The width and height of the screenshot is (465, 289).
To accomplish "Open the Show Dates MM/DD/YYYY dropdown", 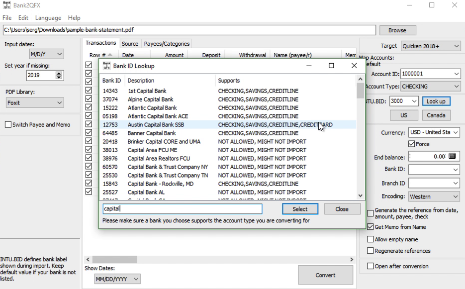I will tap(117, 279).
